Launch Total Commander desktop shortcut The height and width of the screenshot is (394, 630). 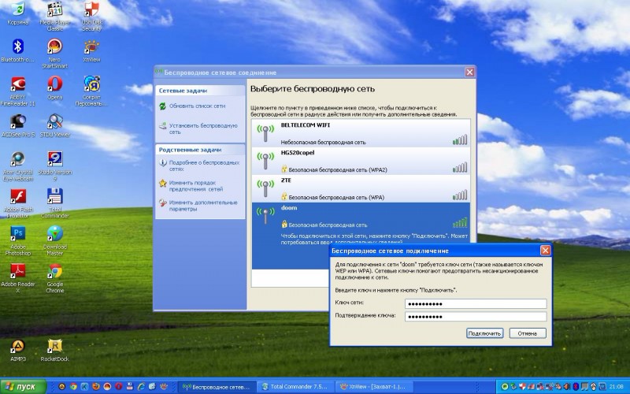click(x=54, y=203)
